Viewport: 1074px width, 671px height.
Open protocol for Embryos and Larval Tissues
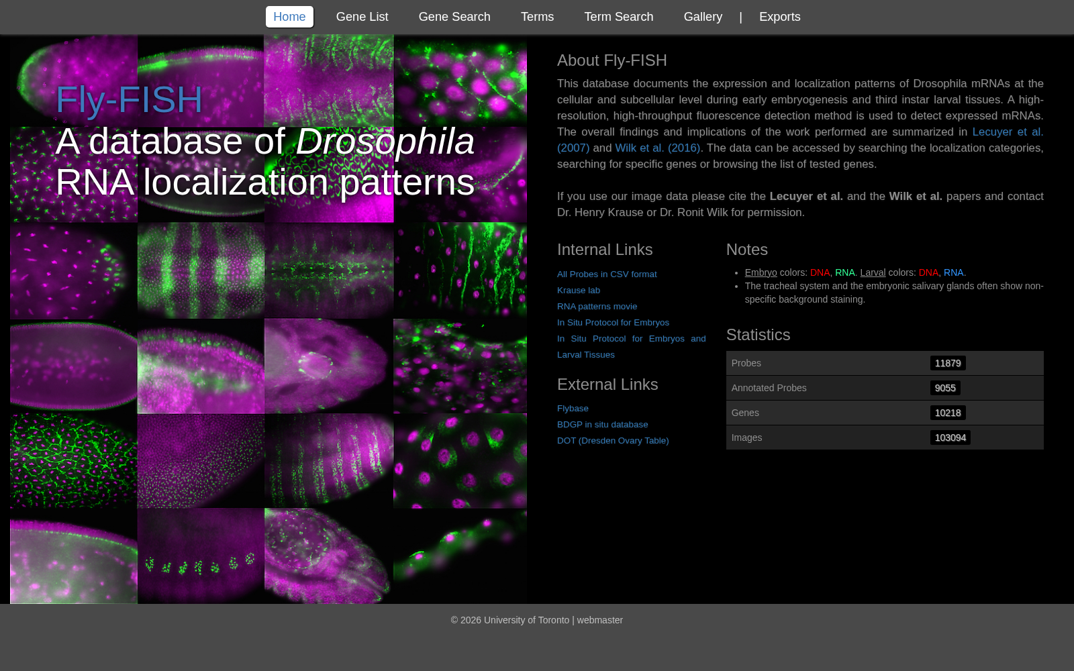632,347
